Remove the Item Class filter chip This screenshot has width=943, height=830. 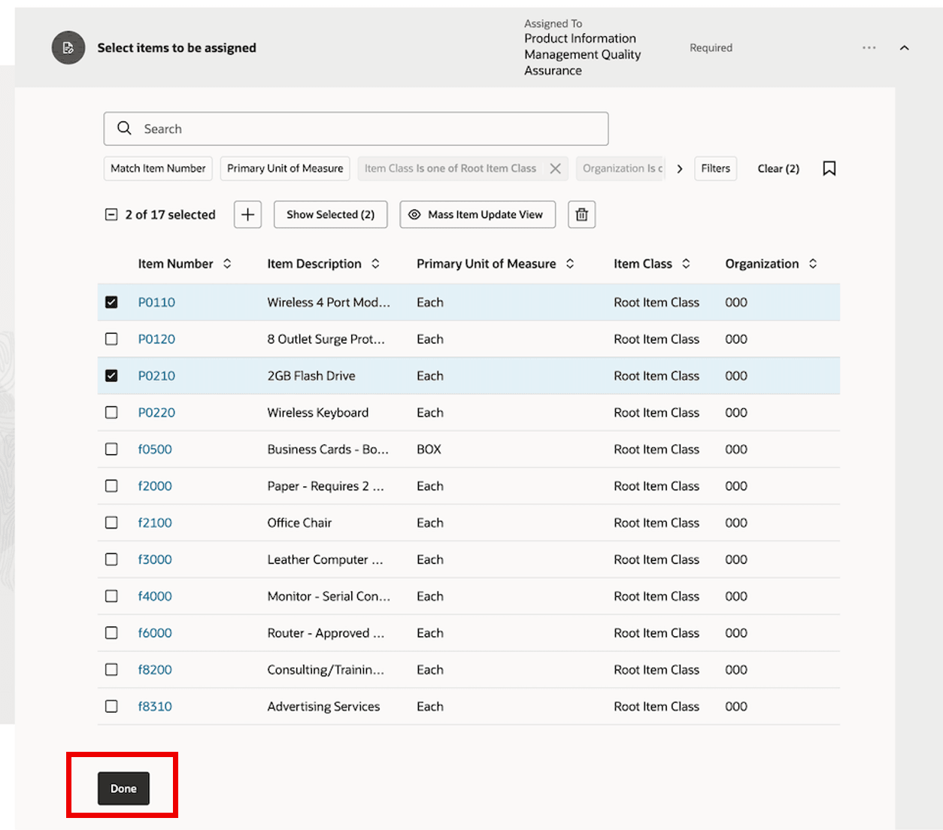pyautogui.click(x=556, y=168)
